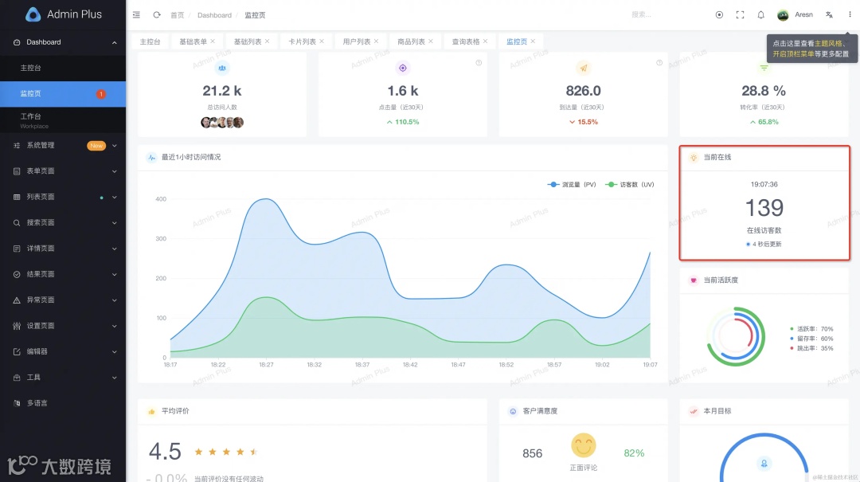
Task: Open the Aresn user avatar
Action: 783,15
